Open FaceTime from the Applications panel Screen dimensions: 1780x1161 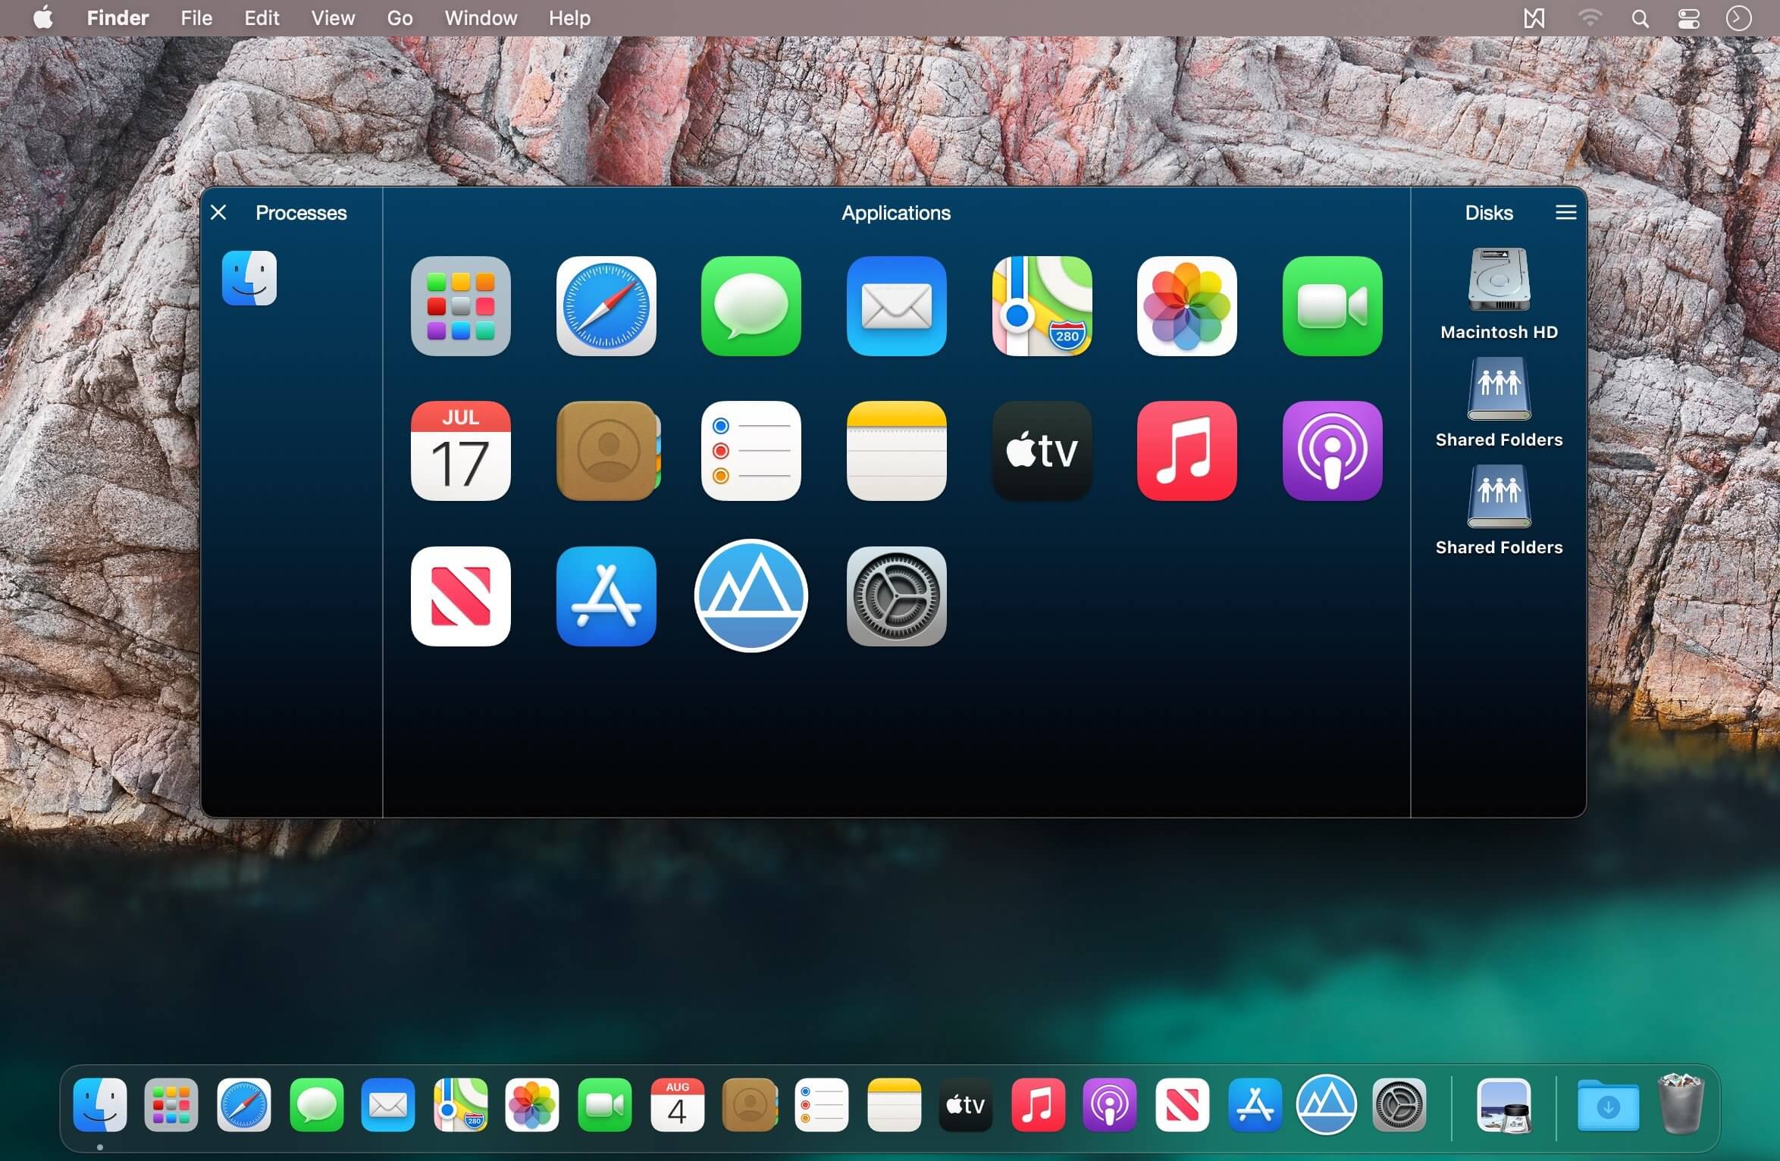[1332, 306]
